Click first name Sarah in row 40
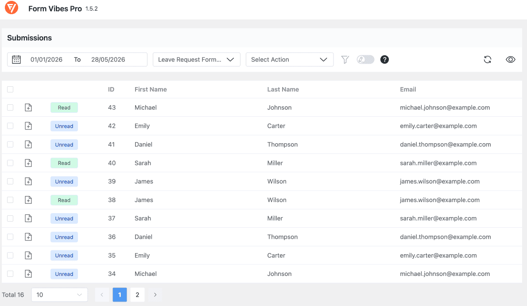 (143, 163)
